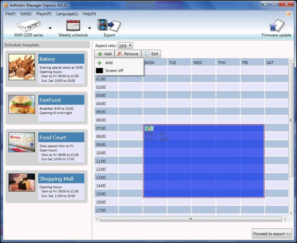This screenshot has height=243, width=297.
Task: Click the 12:00 time row label
Action: click(101, 169)
